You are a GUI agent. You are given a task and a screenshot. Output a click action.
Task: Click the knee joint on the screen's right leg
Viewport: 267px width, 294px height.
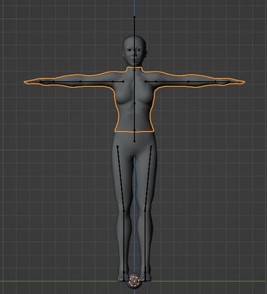point(145,211)
